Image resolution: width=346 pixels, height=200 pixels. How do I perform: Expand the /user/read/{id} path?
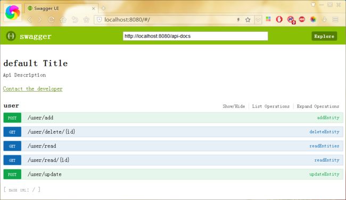coord(48,160)
